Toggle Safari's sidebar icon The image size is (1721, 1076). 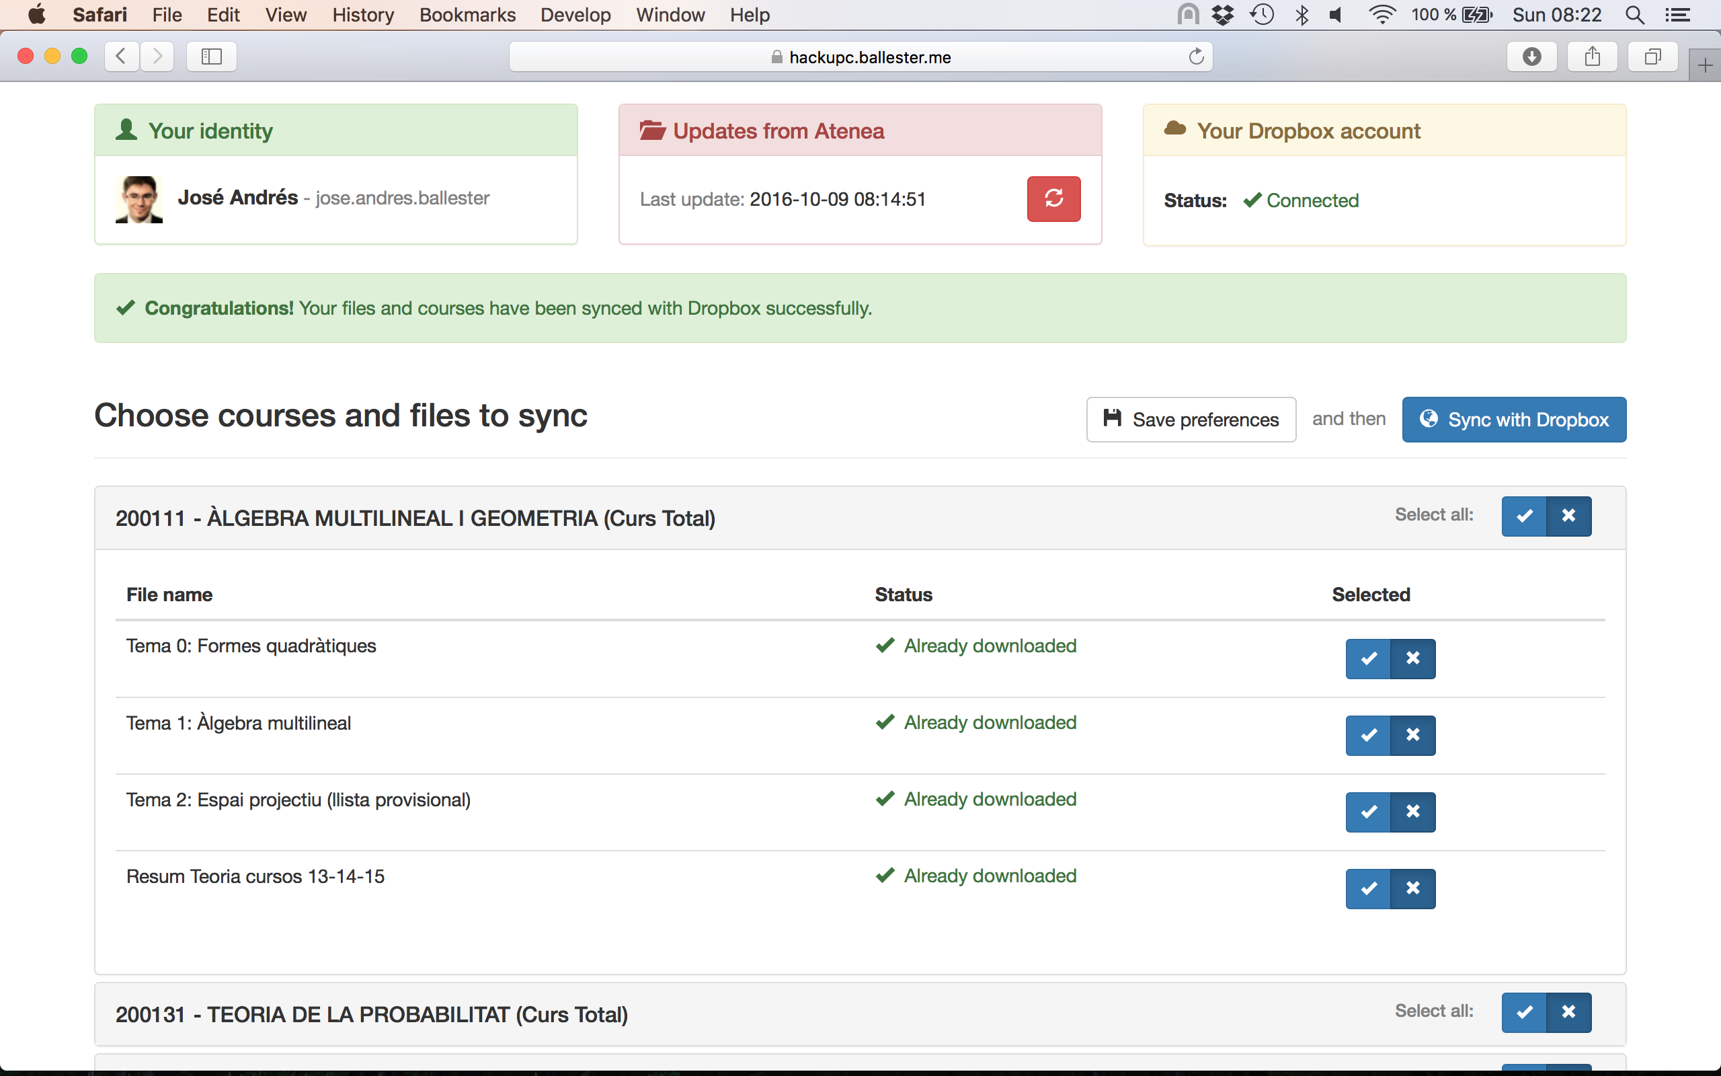pyautogui.click(x=211, y=57)
